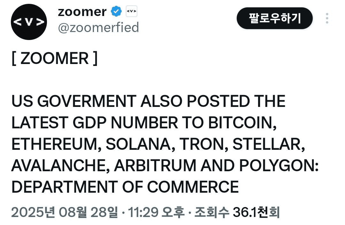
Task: Open zoomer's black profile avatar
Action: 29,22
